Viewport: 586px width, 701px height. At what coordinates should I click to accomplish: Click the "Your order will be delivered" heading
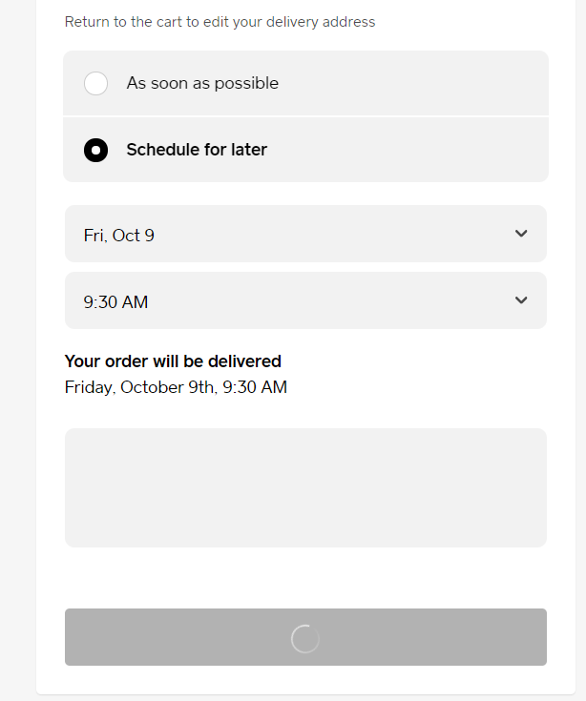coord(173,361)
